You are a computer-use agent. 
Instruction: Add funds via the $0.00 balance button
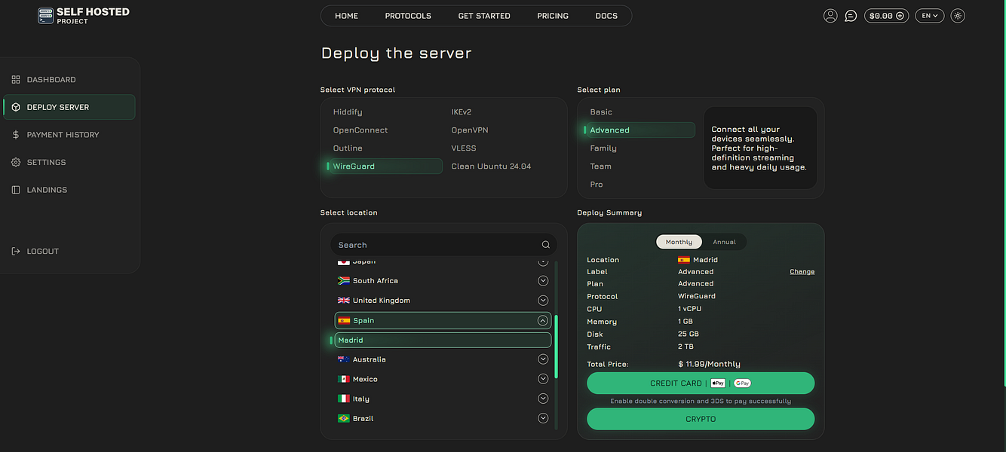[886, 16]
